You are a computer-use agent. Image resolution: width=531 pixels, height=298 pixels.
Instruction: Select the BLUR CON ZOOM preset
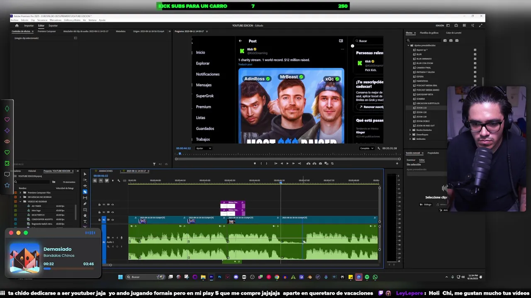[424, 63]
